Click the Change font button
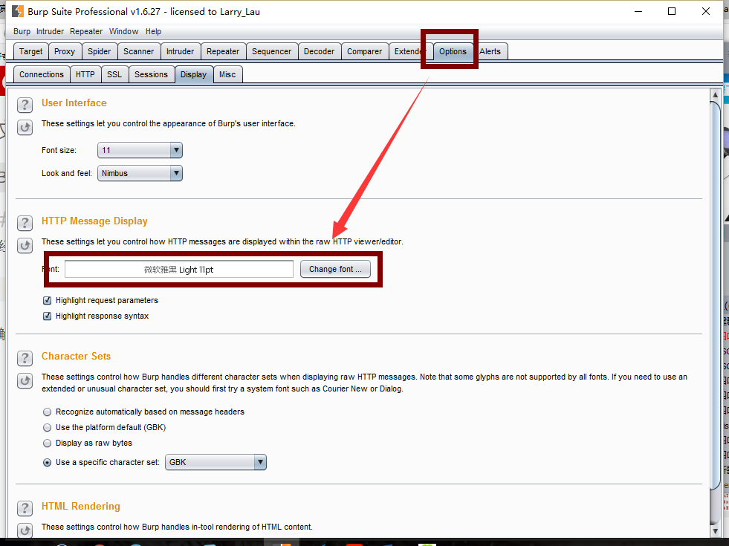The height and width of the screenshot is (546, 729). (x=335, y=269)
